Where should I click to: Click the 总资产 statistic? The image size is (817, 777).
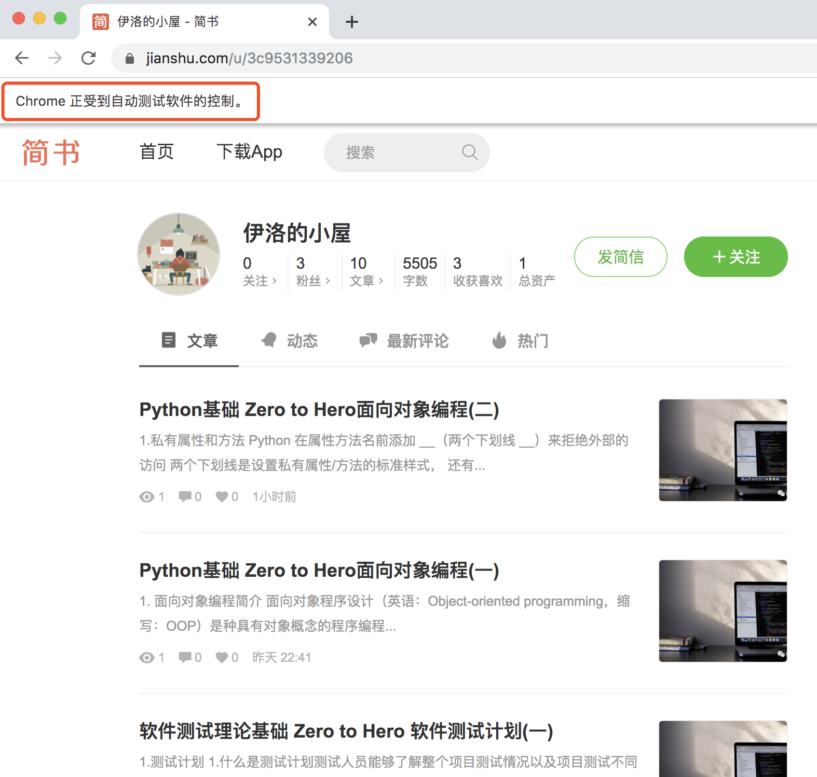pos(537,272)
